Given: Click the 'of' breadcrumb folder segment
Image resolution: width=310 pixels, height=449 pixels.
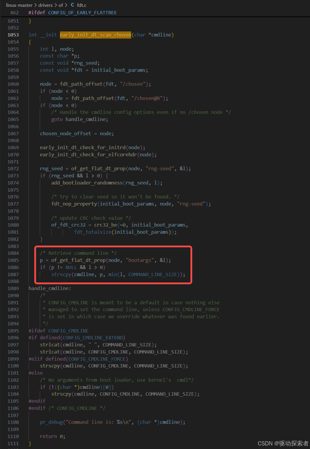Looking at the screenshot, I should (61, 5).
